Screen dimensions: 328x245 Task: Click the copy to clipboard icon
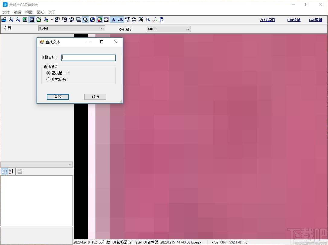click(x=162, y=20)
